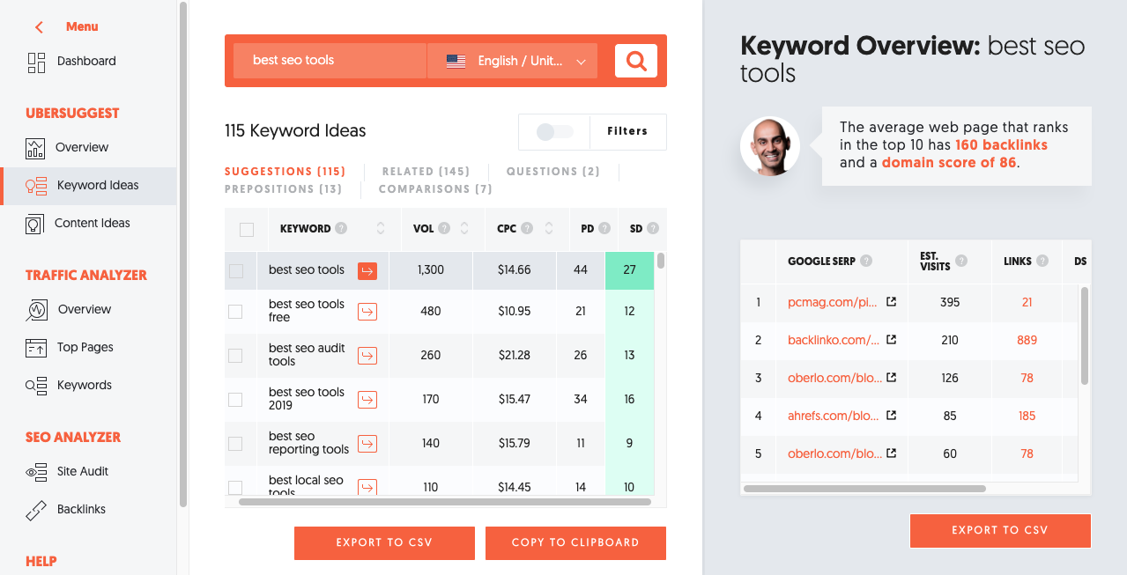
Task: Switch to QUESTIONS (2) tab
Action: coord(552,172)
